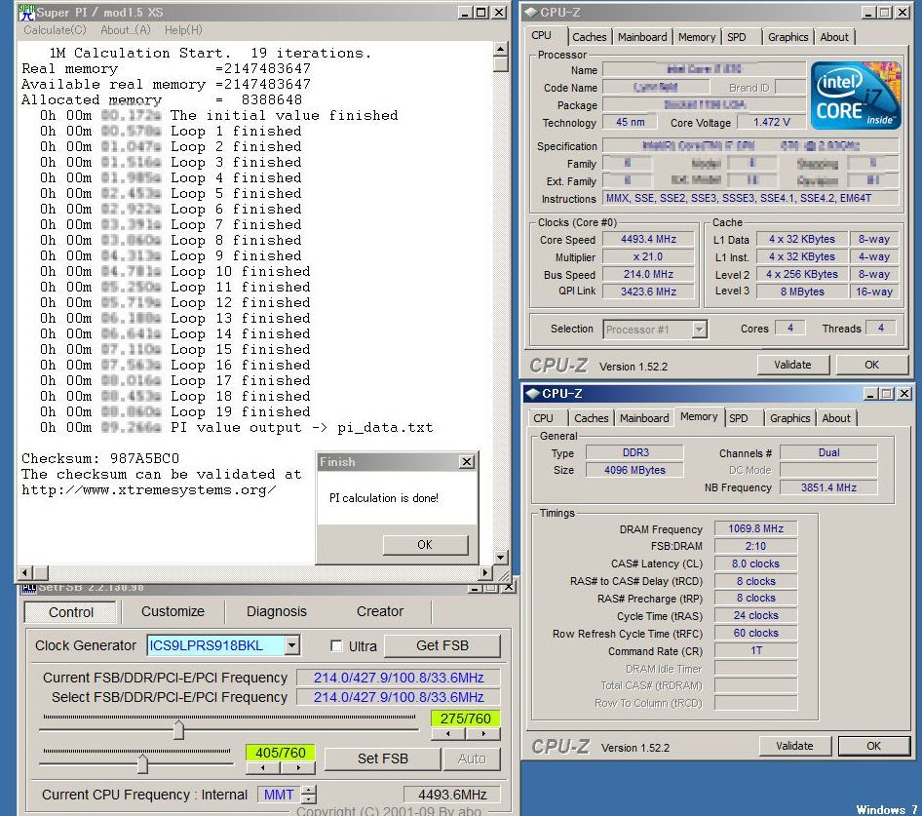Close the Finish dialog with X
The image size is (922, 816).
coord(466,462)
